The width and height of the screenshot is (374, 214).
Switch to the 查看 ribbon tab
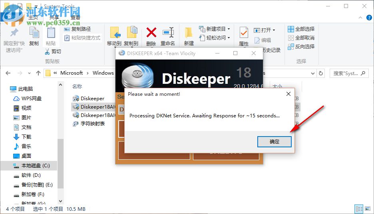click(x=76, y=17)
